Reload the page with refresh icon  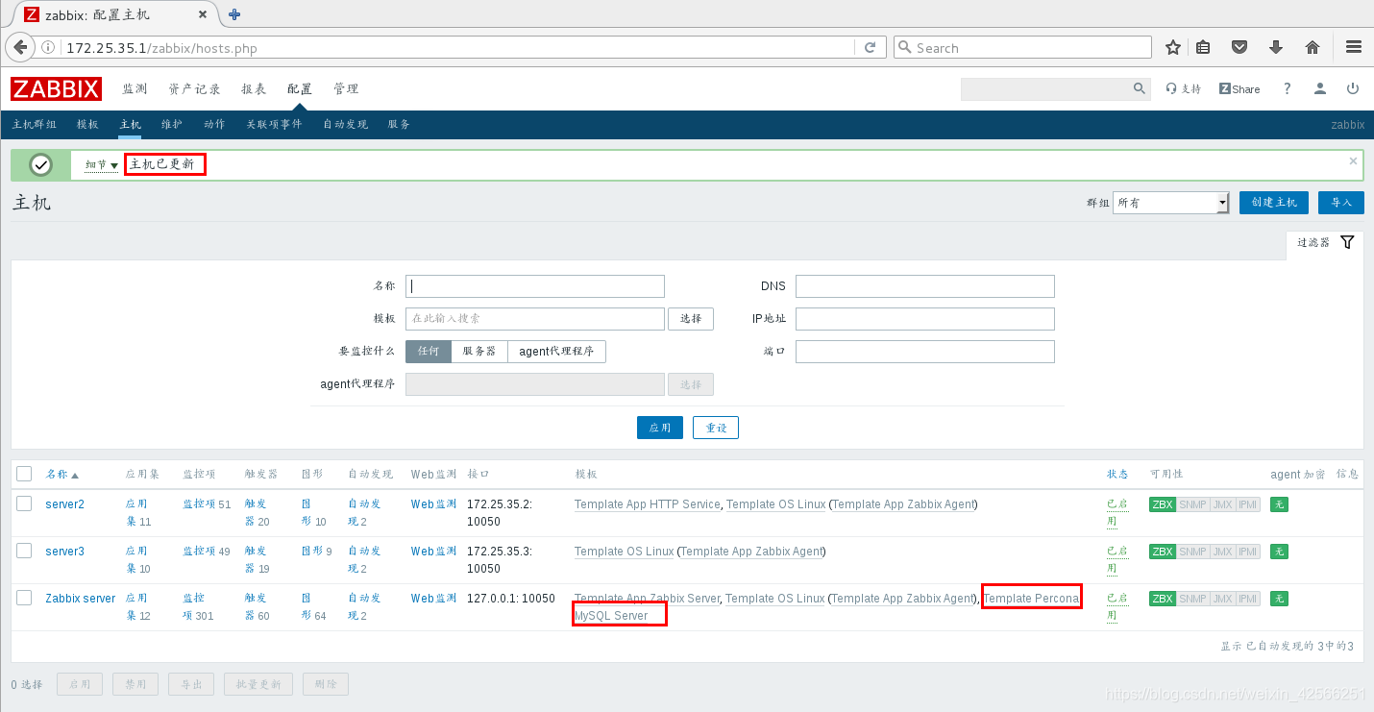pyautogui.click(x=870, y=47)
